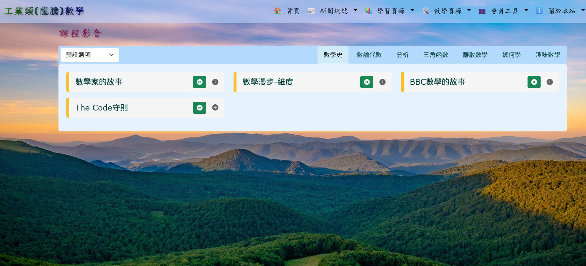Open the 教學資源 navigation dropdown
Screen dimensions: 586x266
(447, 11)
